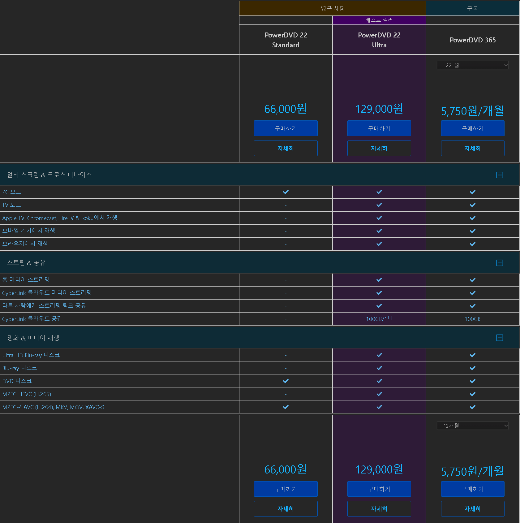Click top 자세히 under Standard 66,000원
This screenshot has width=520, height=523.
[x=286, y=148]
